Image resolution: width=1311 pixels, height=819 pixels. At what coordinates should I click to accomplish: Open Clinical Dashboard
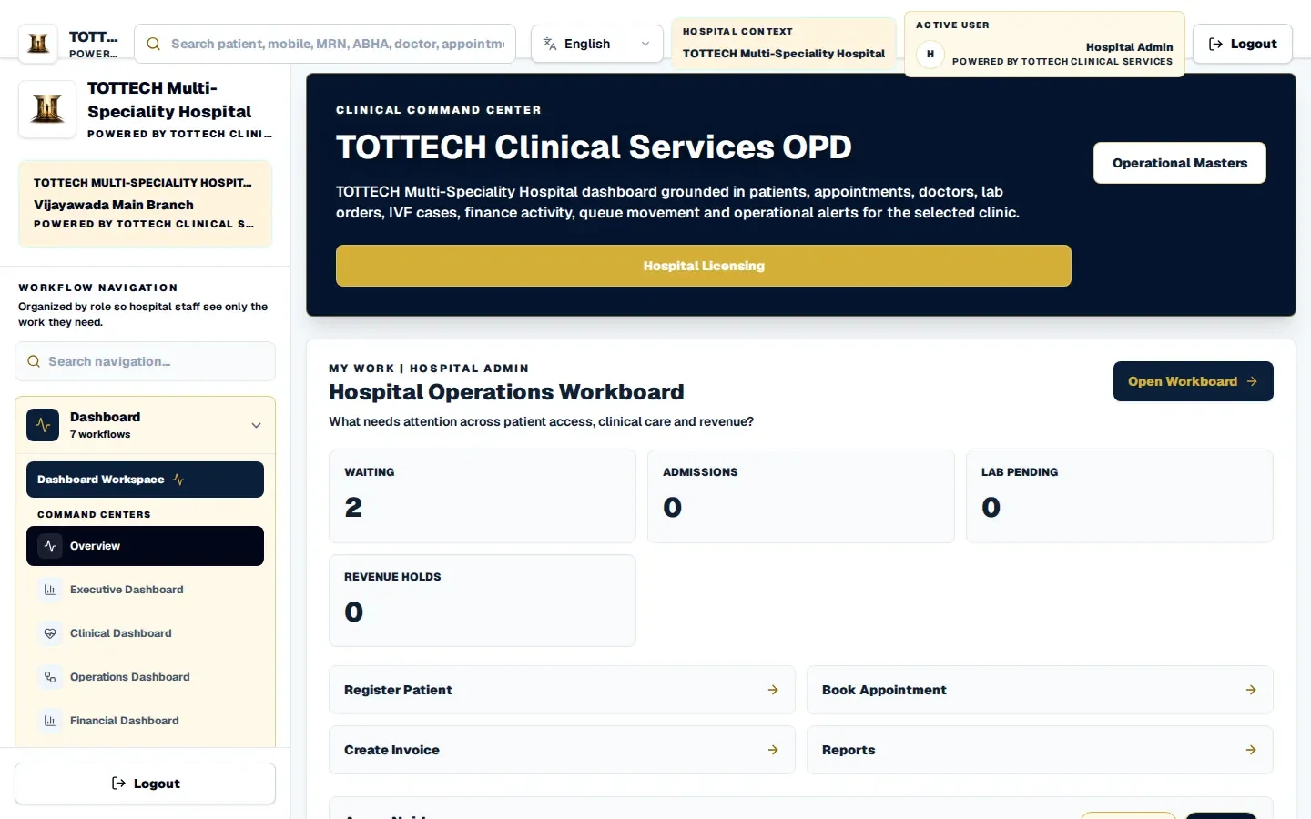(145, 633)
